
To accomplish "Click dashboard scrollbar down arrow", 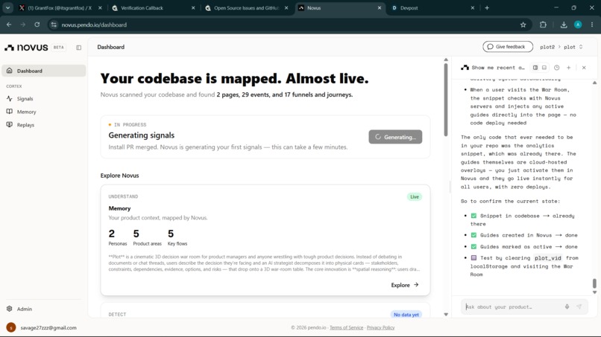I will coord(446,315).
